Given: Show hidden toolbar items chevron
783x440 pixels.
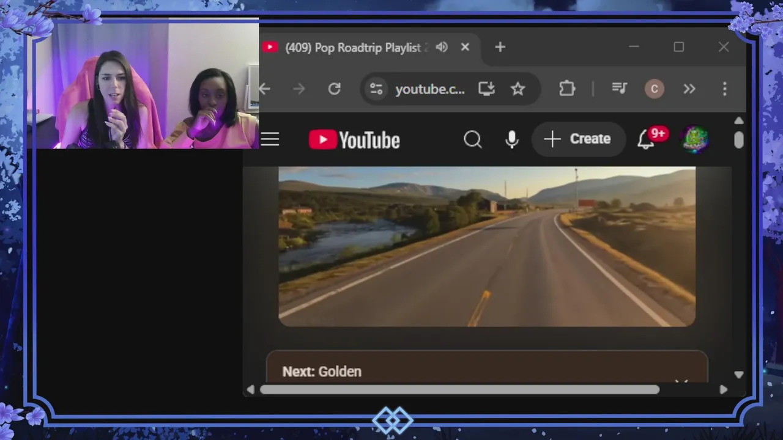Looking at the screenshot, I should tap(689, 89).
